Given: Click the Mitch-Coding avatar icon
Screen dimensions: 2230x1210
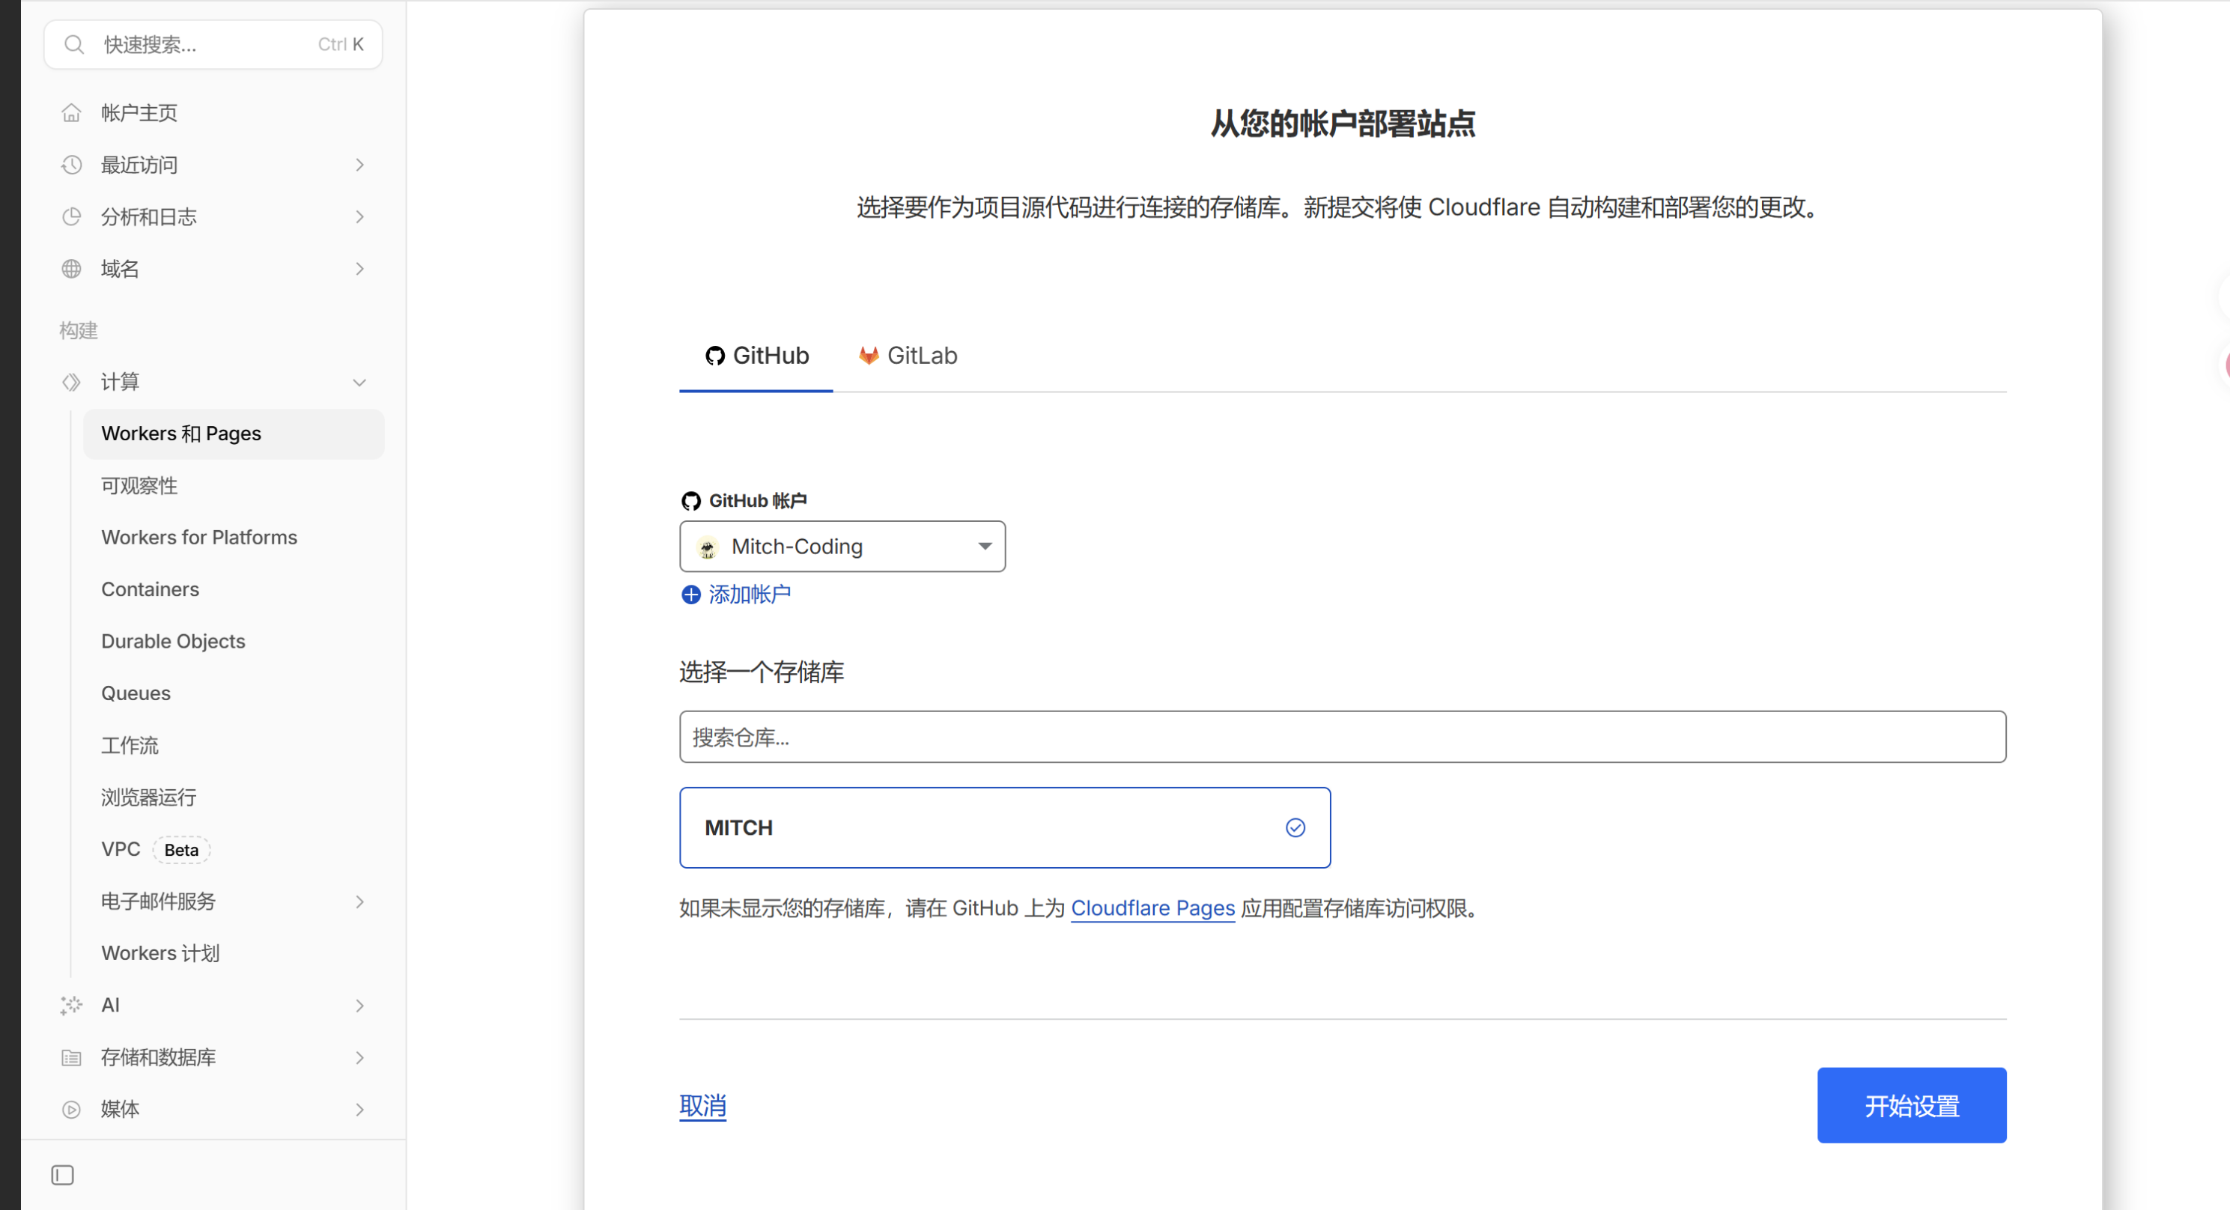Looking at the screenshot, I should point(707,547).
